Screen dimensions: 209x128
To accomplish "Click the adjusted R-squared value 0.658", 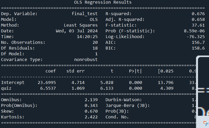I will (198, 20).
